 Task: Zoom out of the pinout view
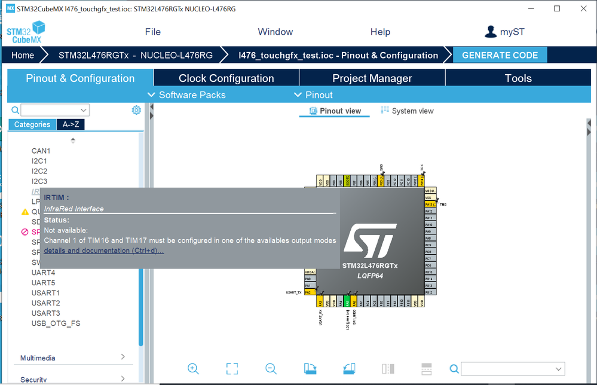point(271,369)
